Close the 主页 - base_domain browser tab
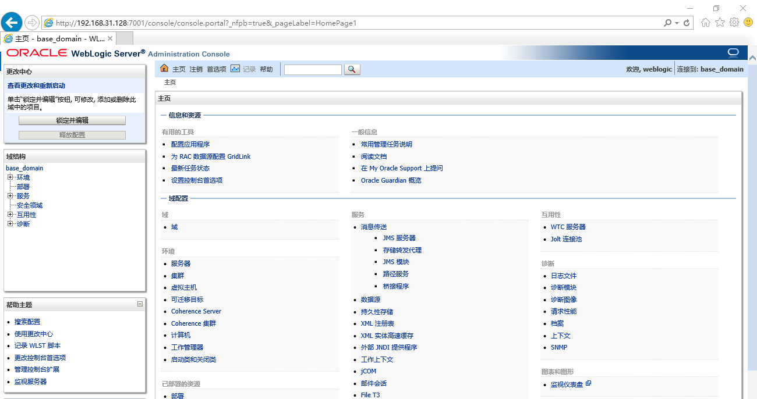 click(x=110, y=38)
